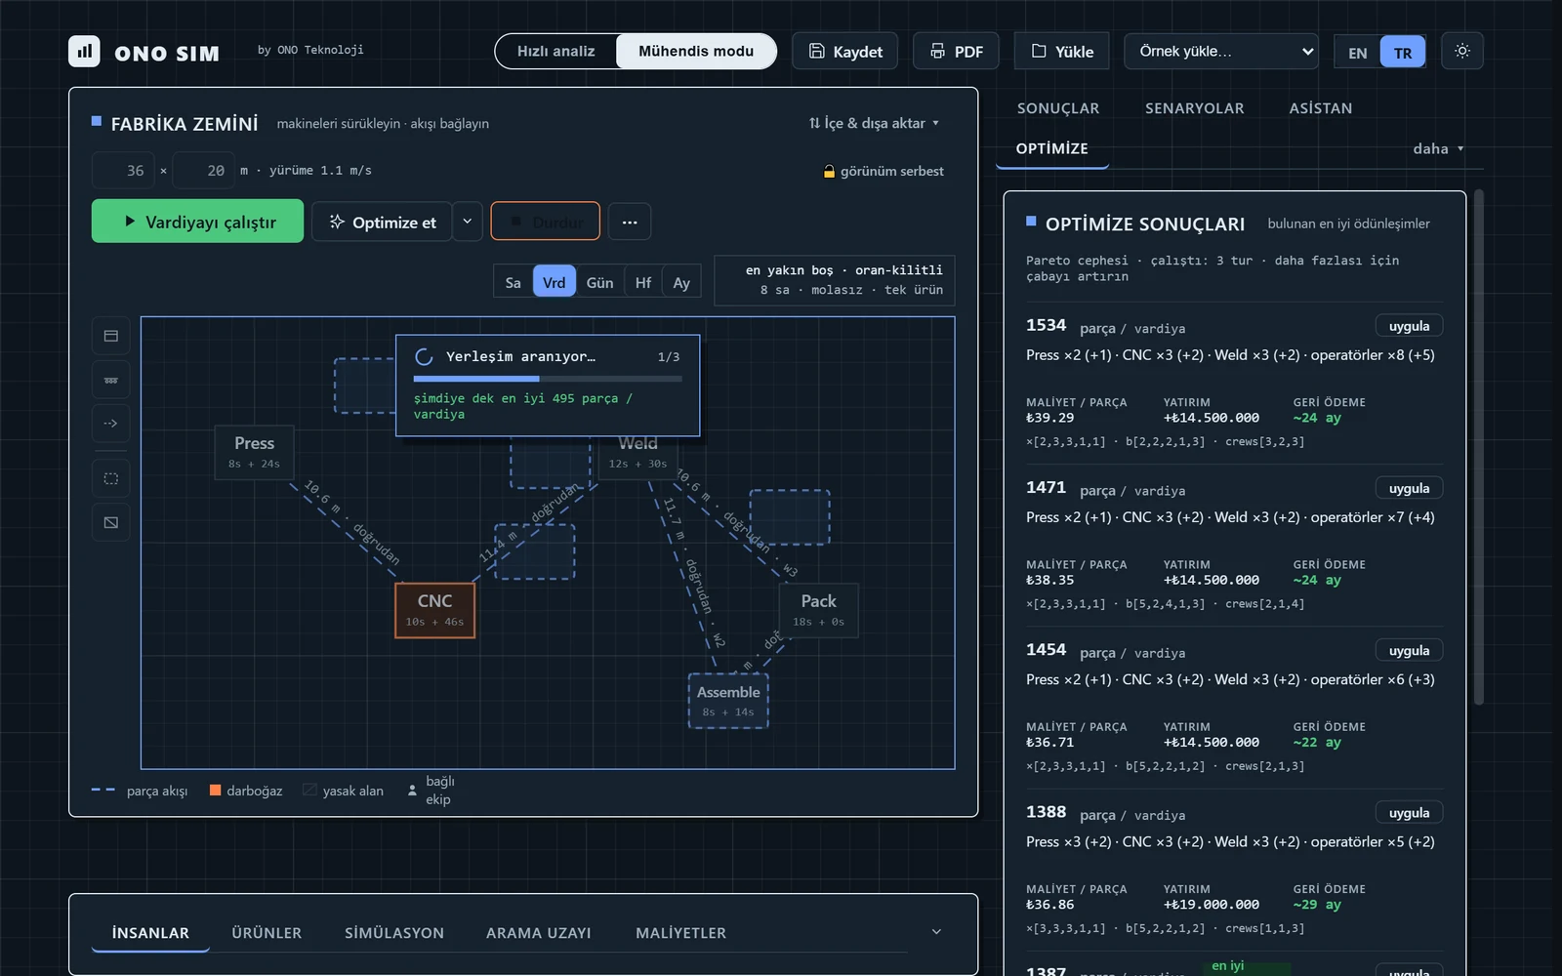Click the Press machine node

tap(254, 453)
